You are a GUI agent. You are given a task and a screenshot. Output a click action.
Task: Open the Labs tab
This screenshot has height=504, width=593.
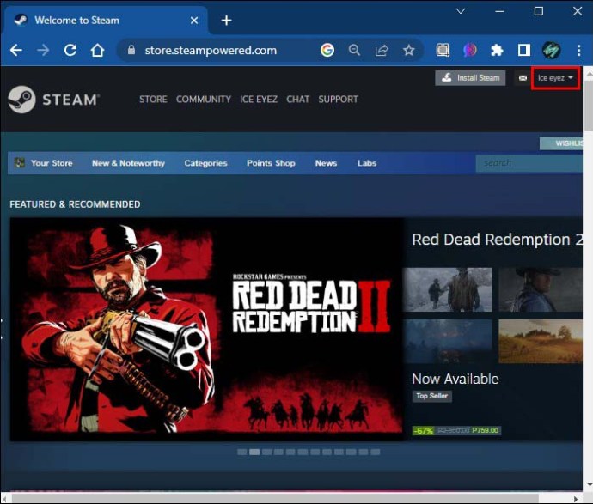(x=367, y=163)
